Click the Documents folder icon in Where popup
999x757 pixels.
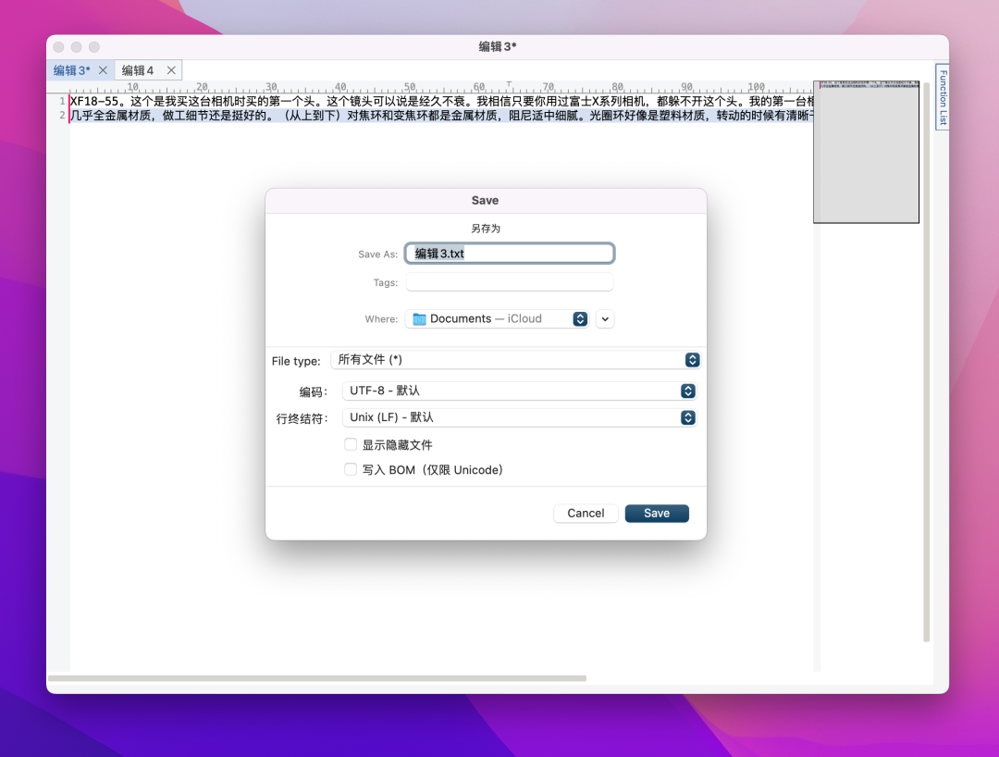coord(419,318)
